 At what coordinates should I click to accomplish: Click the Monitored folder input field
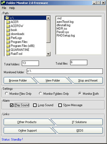[x=65, y=71]
